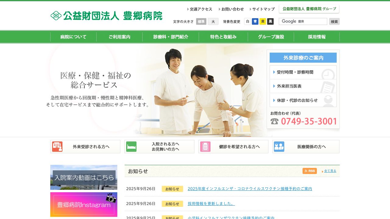Click the bed icon beside 入院される方へ
390x219 pixels.
[x=131, y=146]
